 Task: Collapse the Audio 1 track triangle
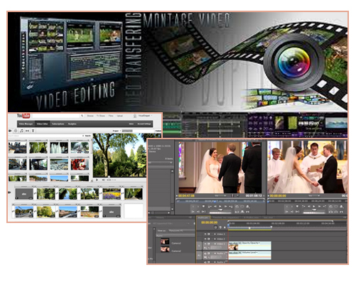[x=215, y=254]
